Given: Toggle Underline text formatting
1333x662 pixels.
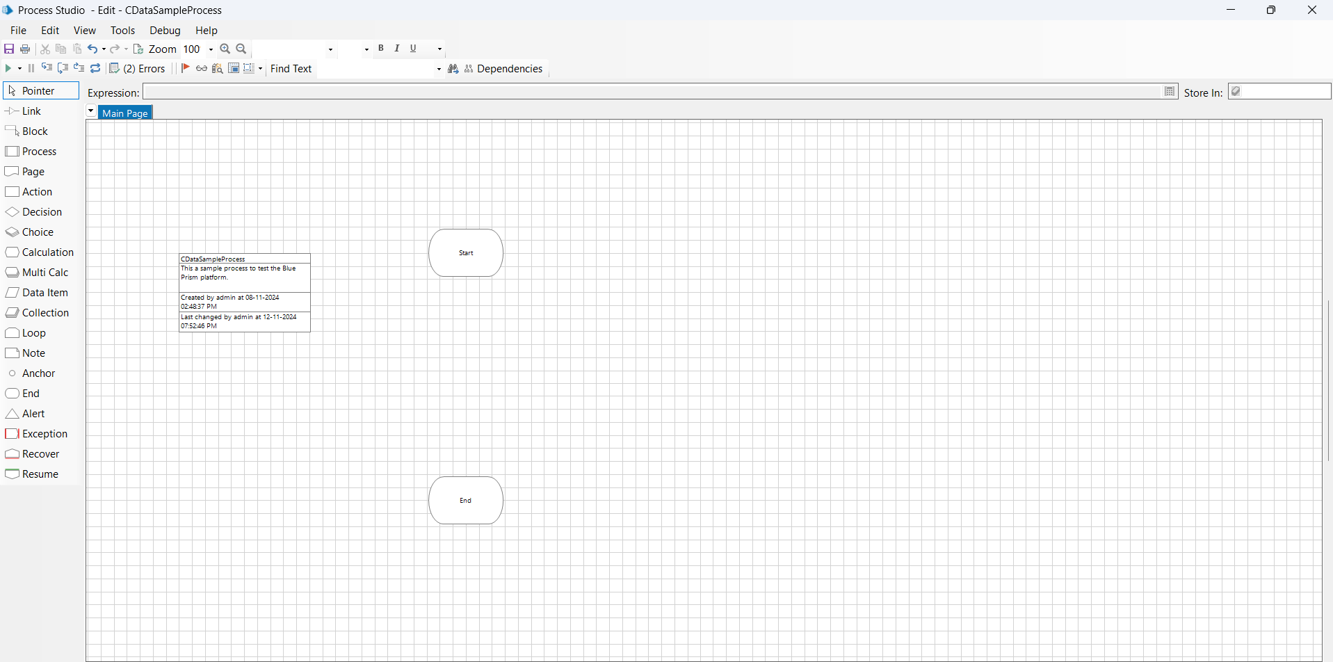Looking at the screenshot, I should [413, 48].
